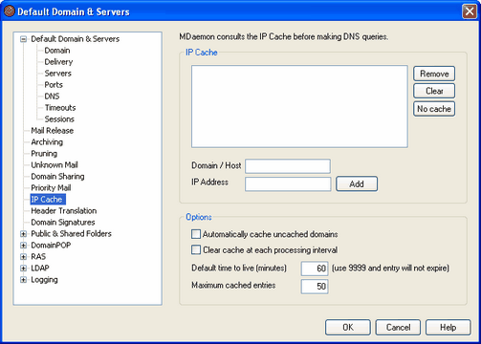Open the Delivery settings page

[58, 62]
